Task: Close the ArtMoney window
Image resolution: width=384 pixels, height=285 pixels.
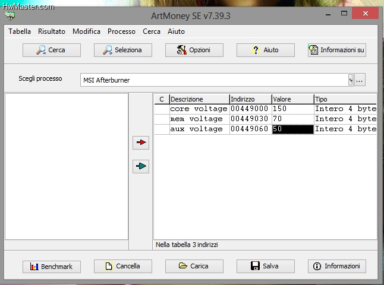Action: point(365,13)
